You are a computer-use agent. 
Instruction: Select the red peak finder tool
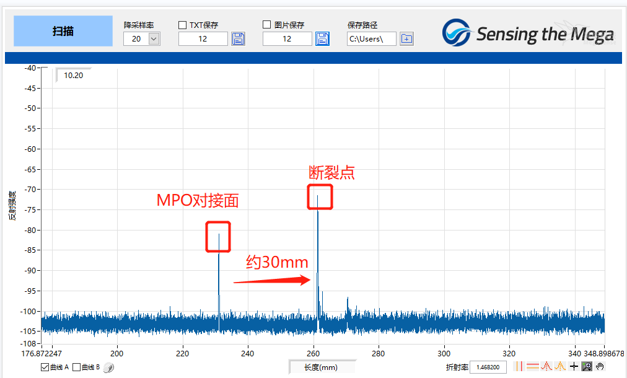(x=546, y=366)
